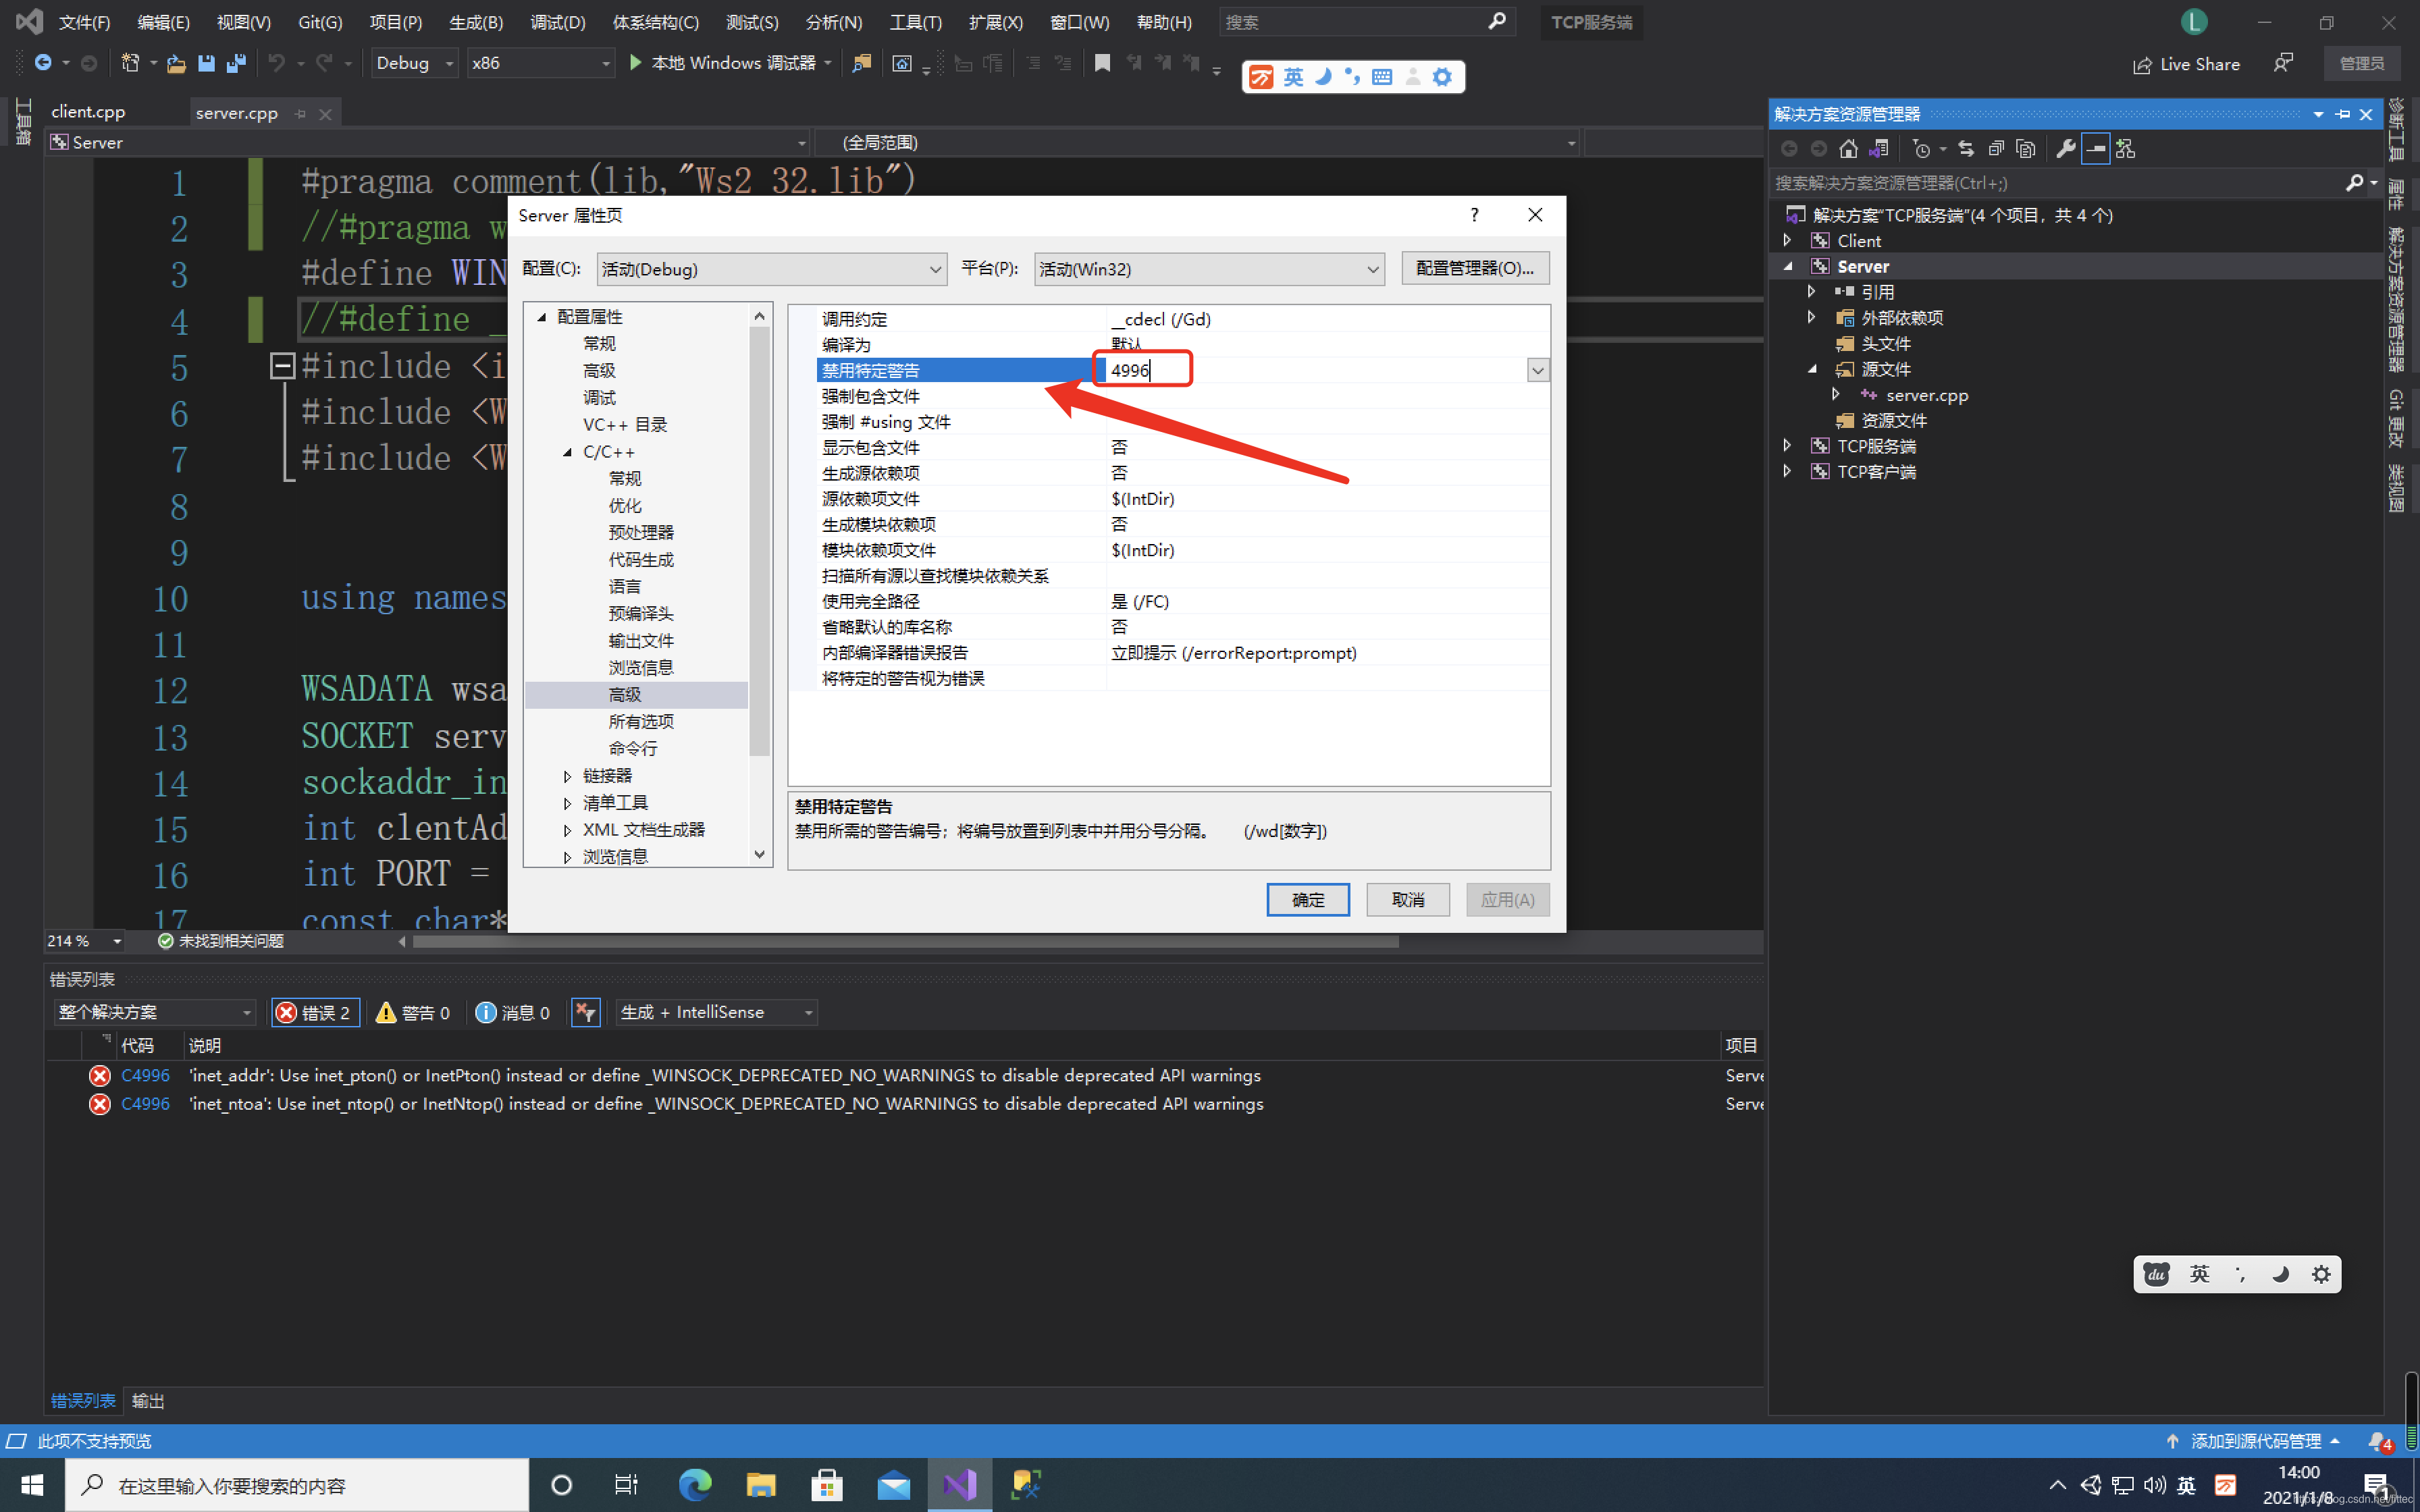Toggle bookmark icon in the toolbar
2420x1512 pixels.
click(x=1102, y=63)
